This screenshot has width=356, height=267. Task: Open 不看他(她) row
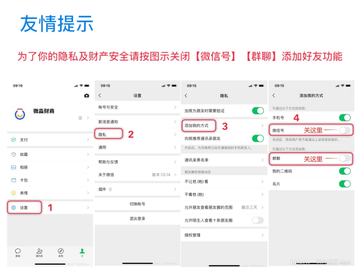click(224, 194)
